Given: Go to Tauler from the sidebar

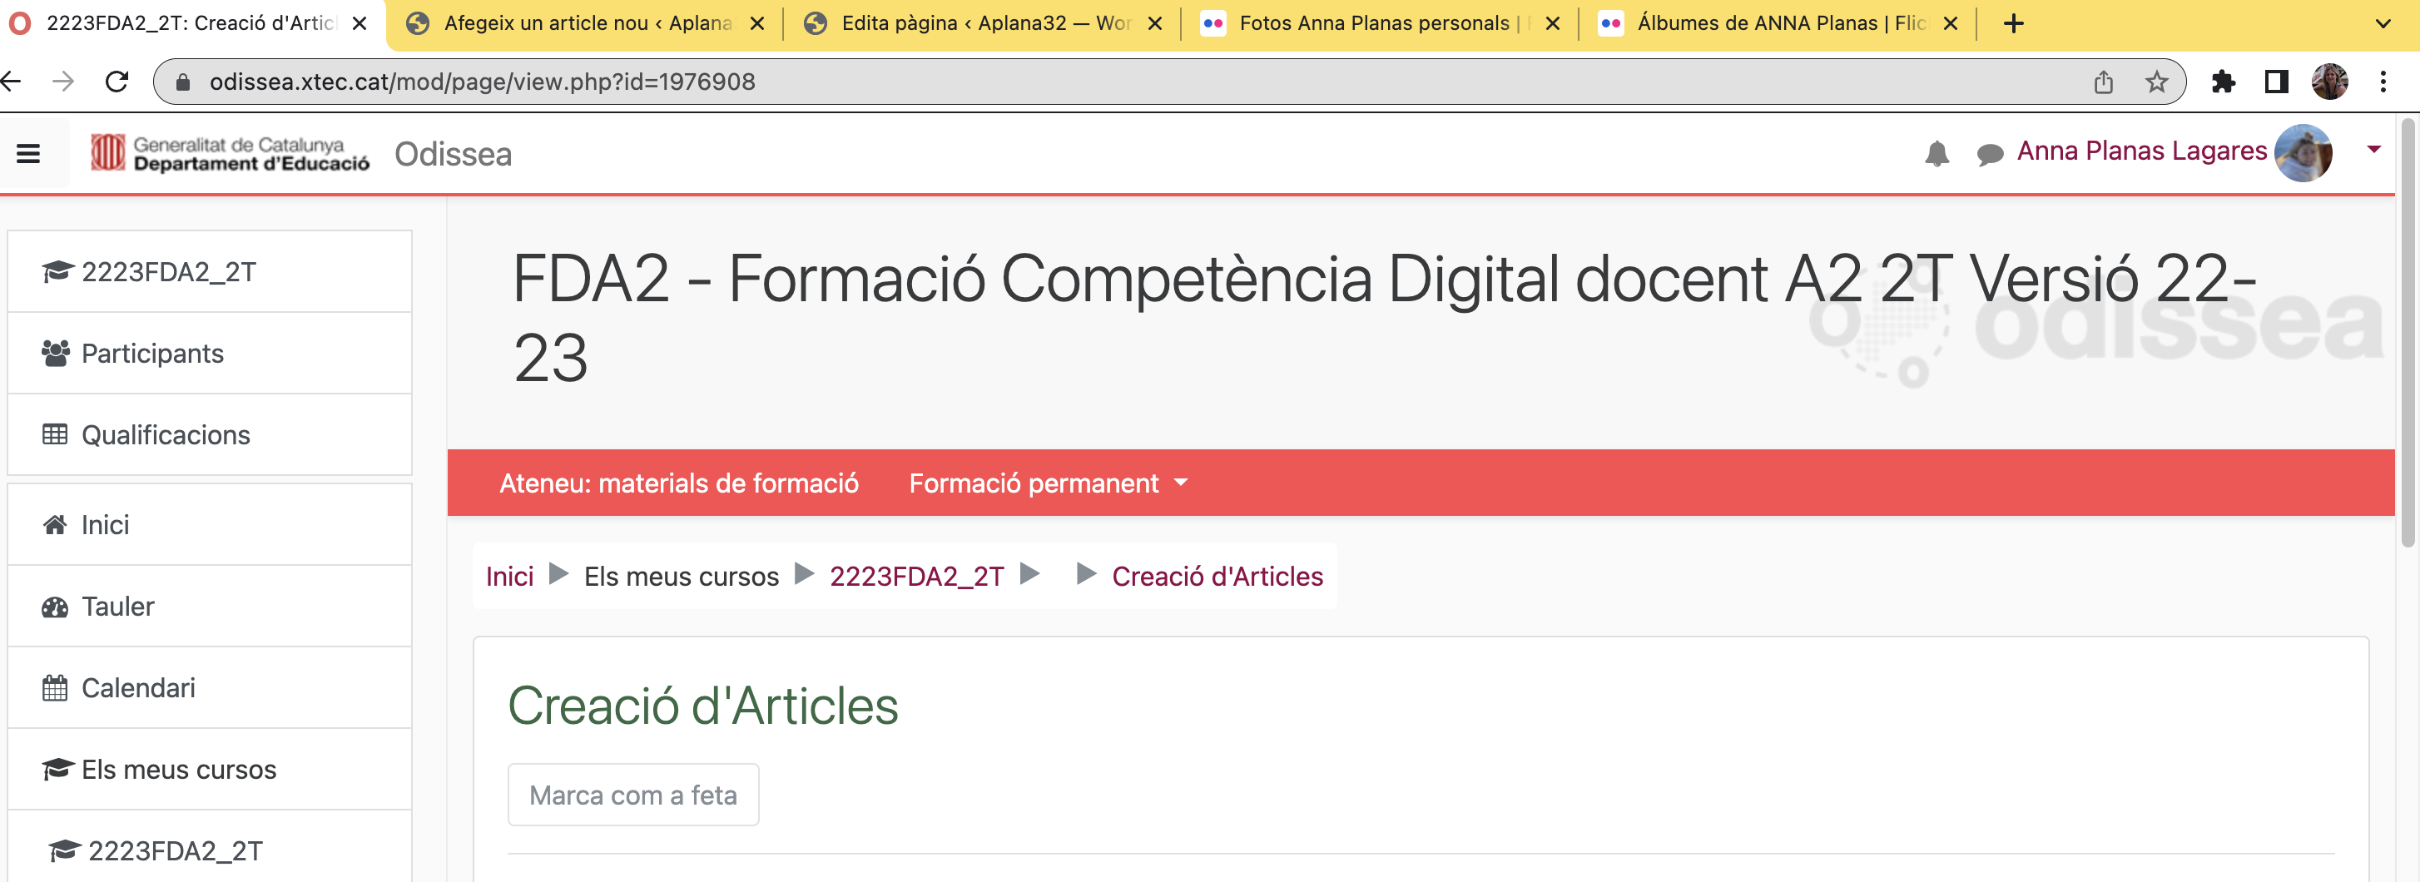Looking at the screenshot, I should (117, 606).
